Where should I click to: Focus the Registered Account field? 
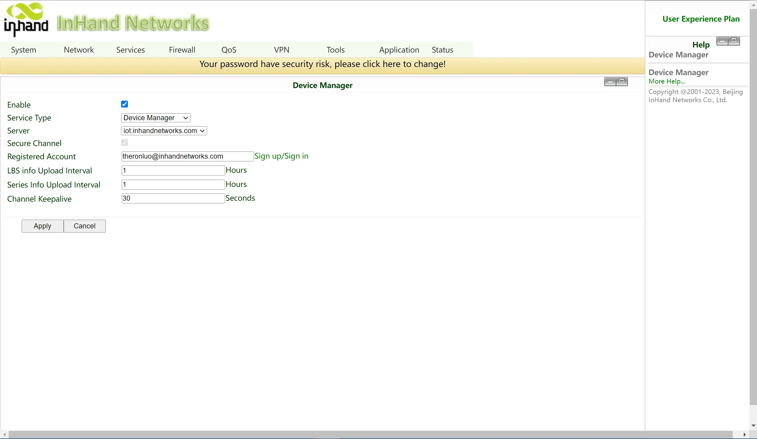pyautogui.click(x=188, y=156)
